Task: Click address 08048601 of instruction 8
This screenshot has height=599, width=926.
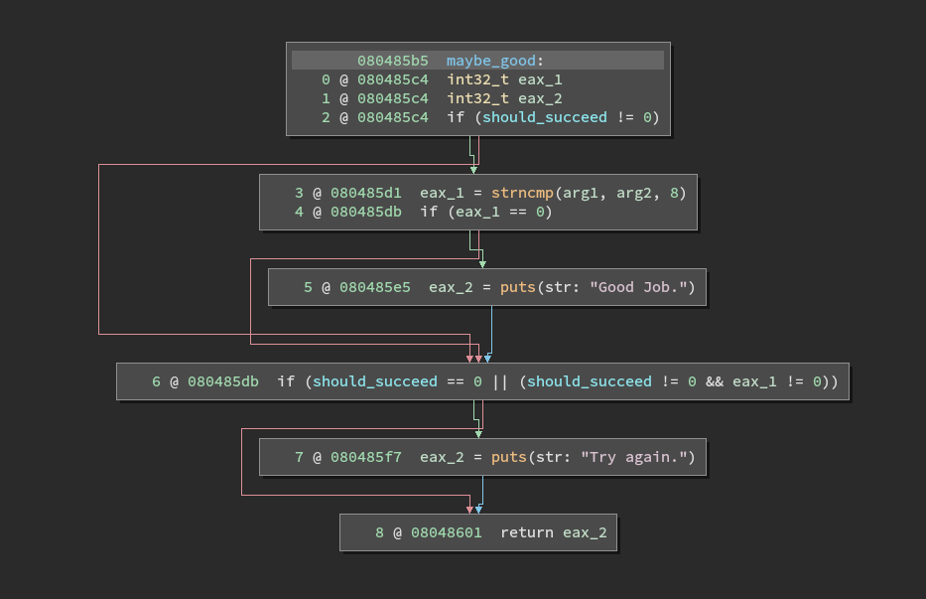Action: pyautogui.click(x=447, y=533)
